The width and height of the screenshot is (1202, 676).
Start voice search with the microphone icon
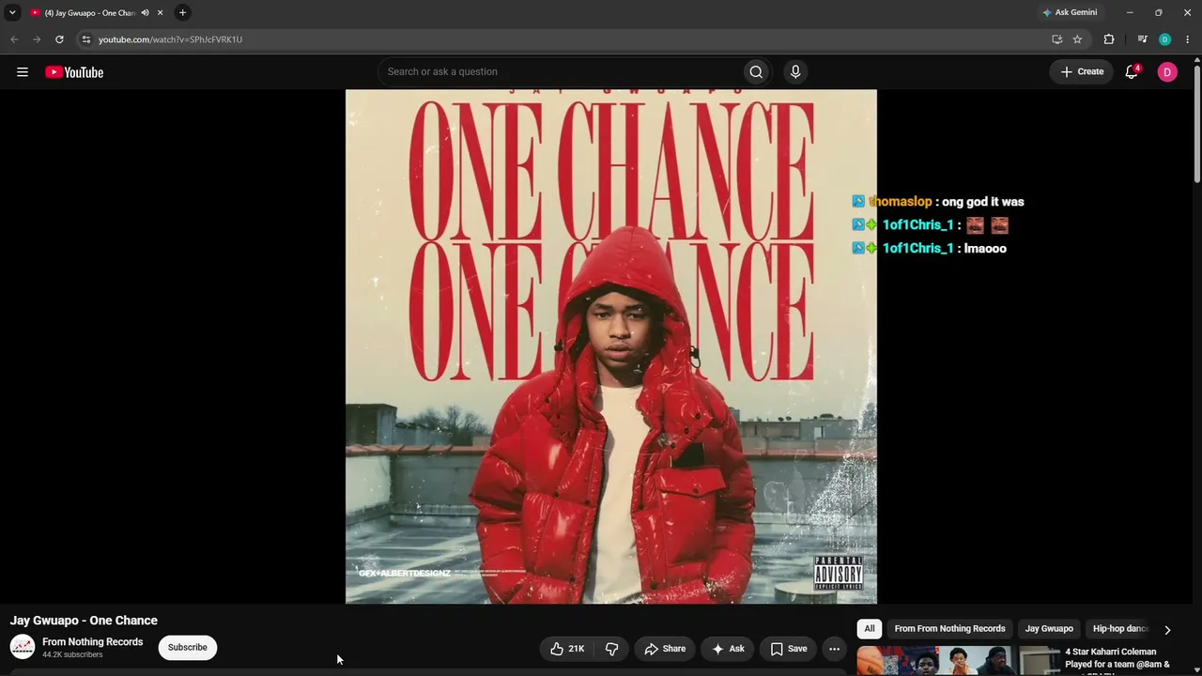(x=795, y=72)
